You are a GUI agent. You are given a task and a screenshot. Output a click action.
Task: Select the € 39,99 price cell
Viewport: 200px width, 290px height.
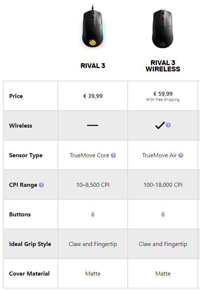tap(93, 96)
